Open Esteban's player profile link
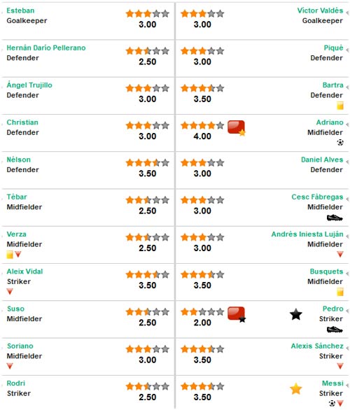This screenshot has width=350, height=410. click(20, 10)
